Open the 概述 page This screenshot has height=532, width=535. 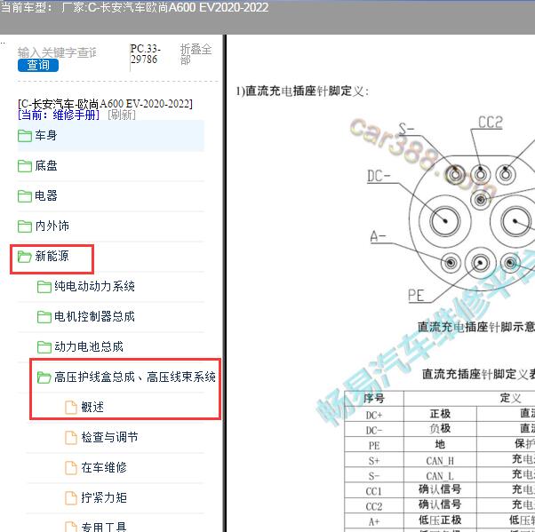tap(92, 407)
